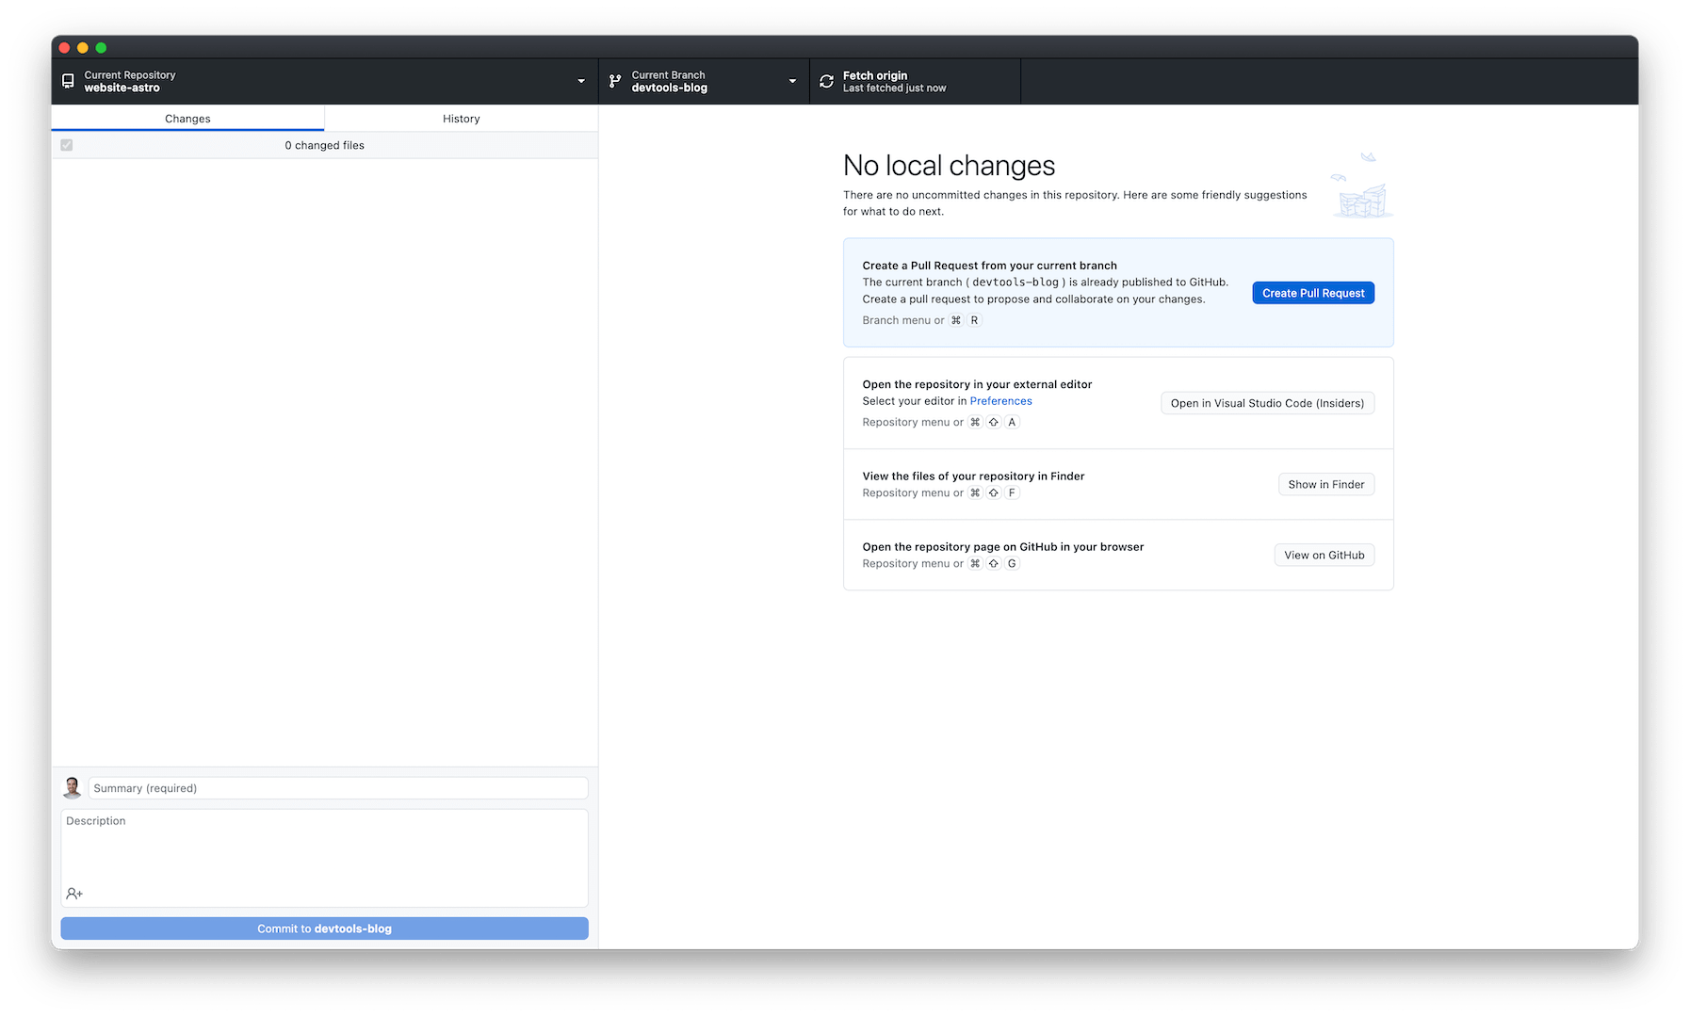Screen dimensions: 1690x1017
Task: Switch to the History tab
Action: pyautogui.click(x=461, y=118)
